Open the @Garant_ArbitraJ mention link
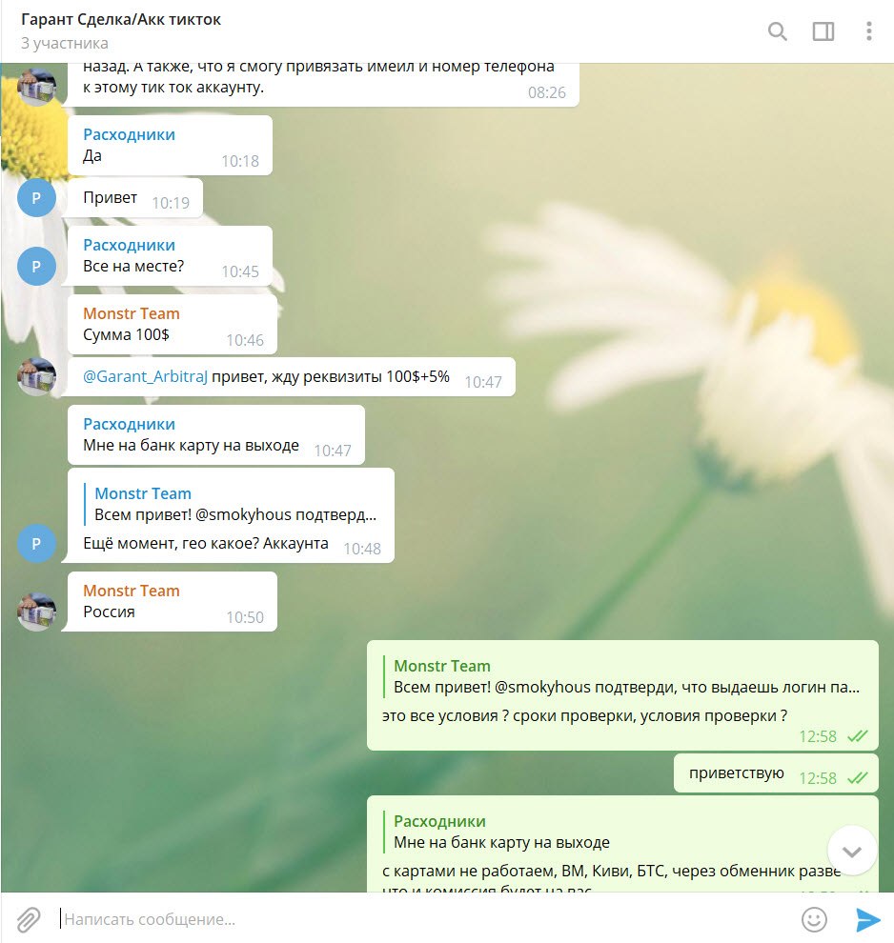The image size is (894, 943). (145, 376)
